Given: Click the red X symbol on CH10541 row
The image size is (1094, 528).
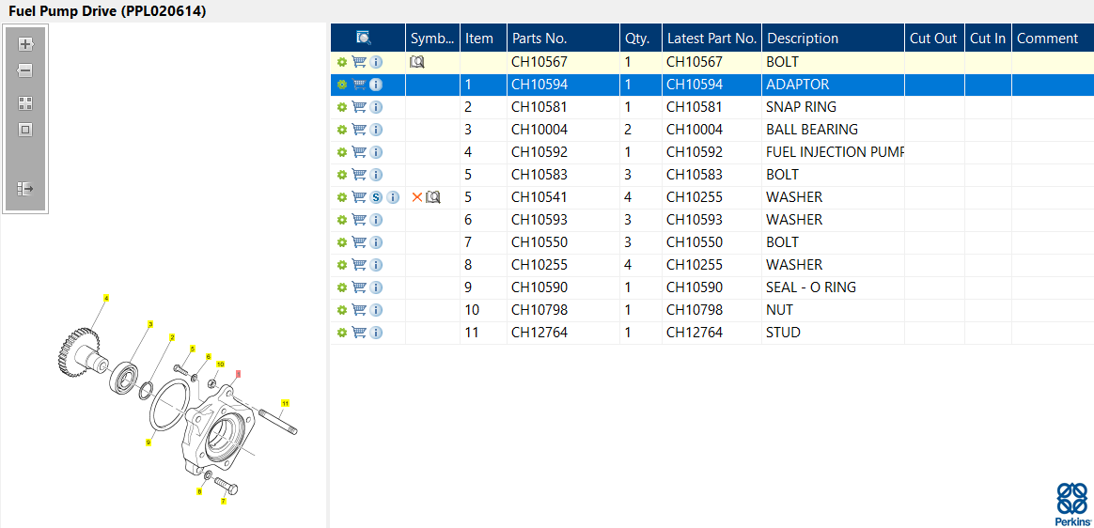Looking at the screenshot, I should tap(417, 197).
